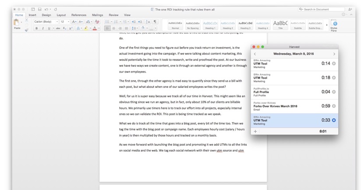361x190 pixels.
Task: Add a new Harvest time entry with plus
Action: click(x=255, y=131)
